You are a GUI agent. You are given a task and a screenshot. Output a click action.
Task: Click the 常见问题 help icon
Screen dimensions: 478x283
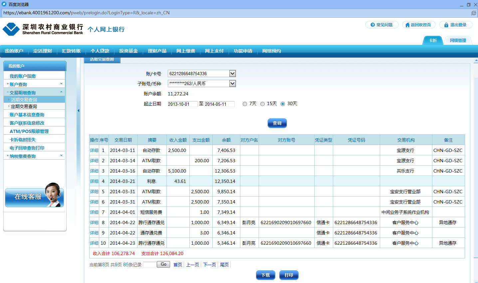pyautogui.click(x=372, y=25)
